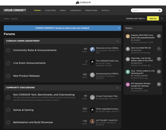This screenshot has height=130, width=166.
Task: Click the yellow Sign Up button
Action: [x=153, y=18]
